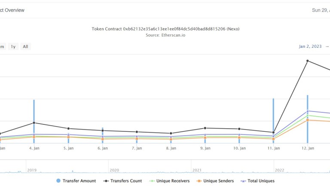The image size is (330, 186).
Task: Select the All time range button
Action: click(x=25, y=46)
